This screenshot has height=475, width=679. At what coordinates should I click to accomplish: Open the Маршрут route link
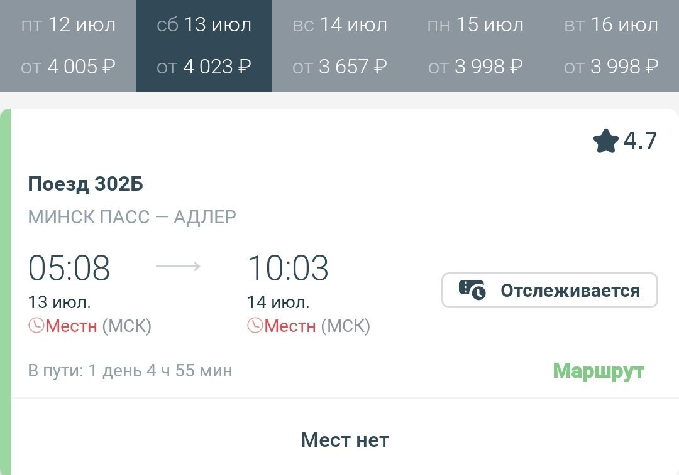coord(599,371)
